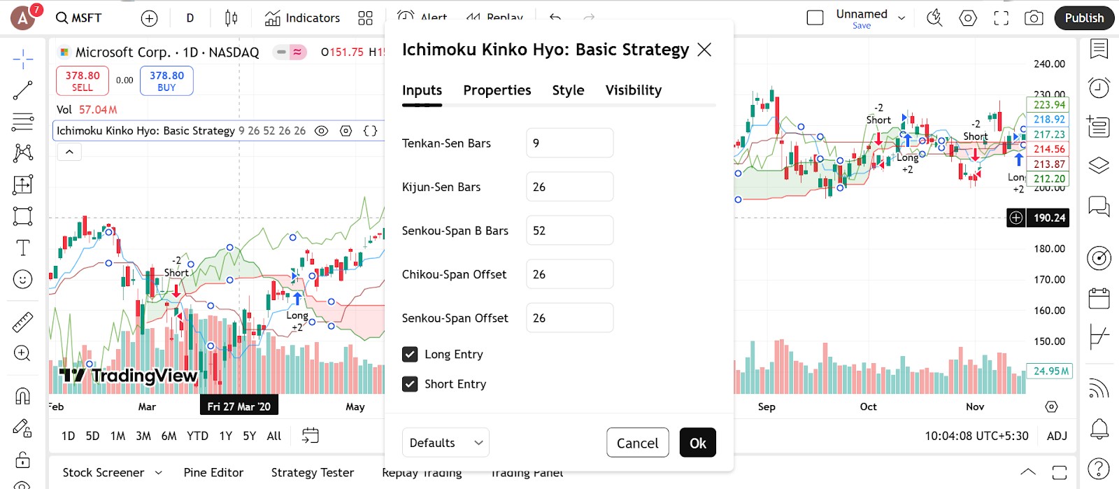Switch to the Properties tab
This screenshot has width=1119, height=489.
tap(497, 90)
